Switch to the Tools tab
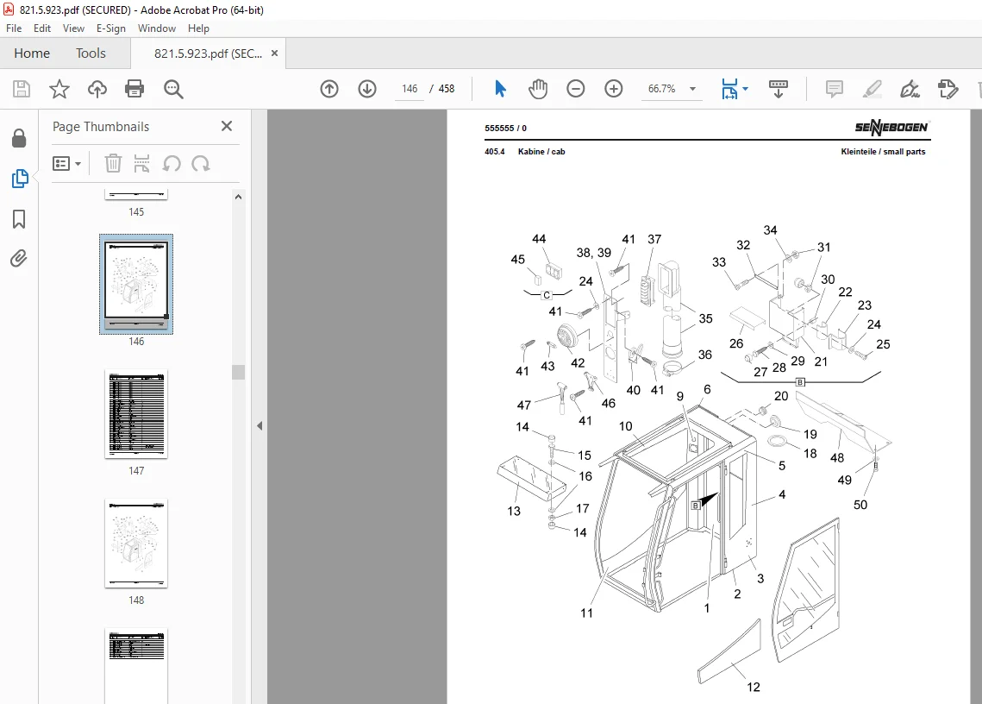The image size is (982, 704). pos(91,53)
